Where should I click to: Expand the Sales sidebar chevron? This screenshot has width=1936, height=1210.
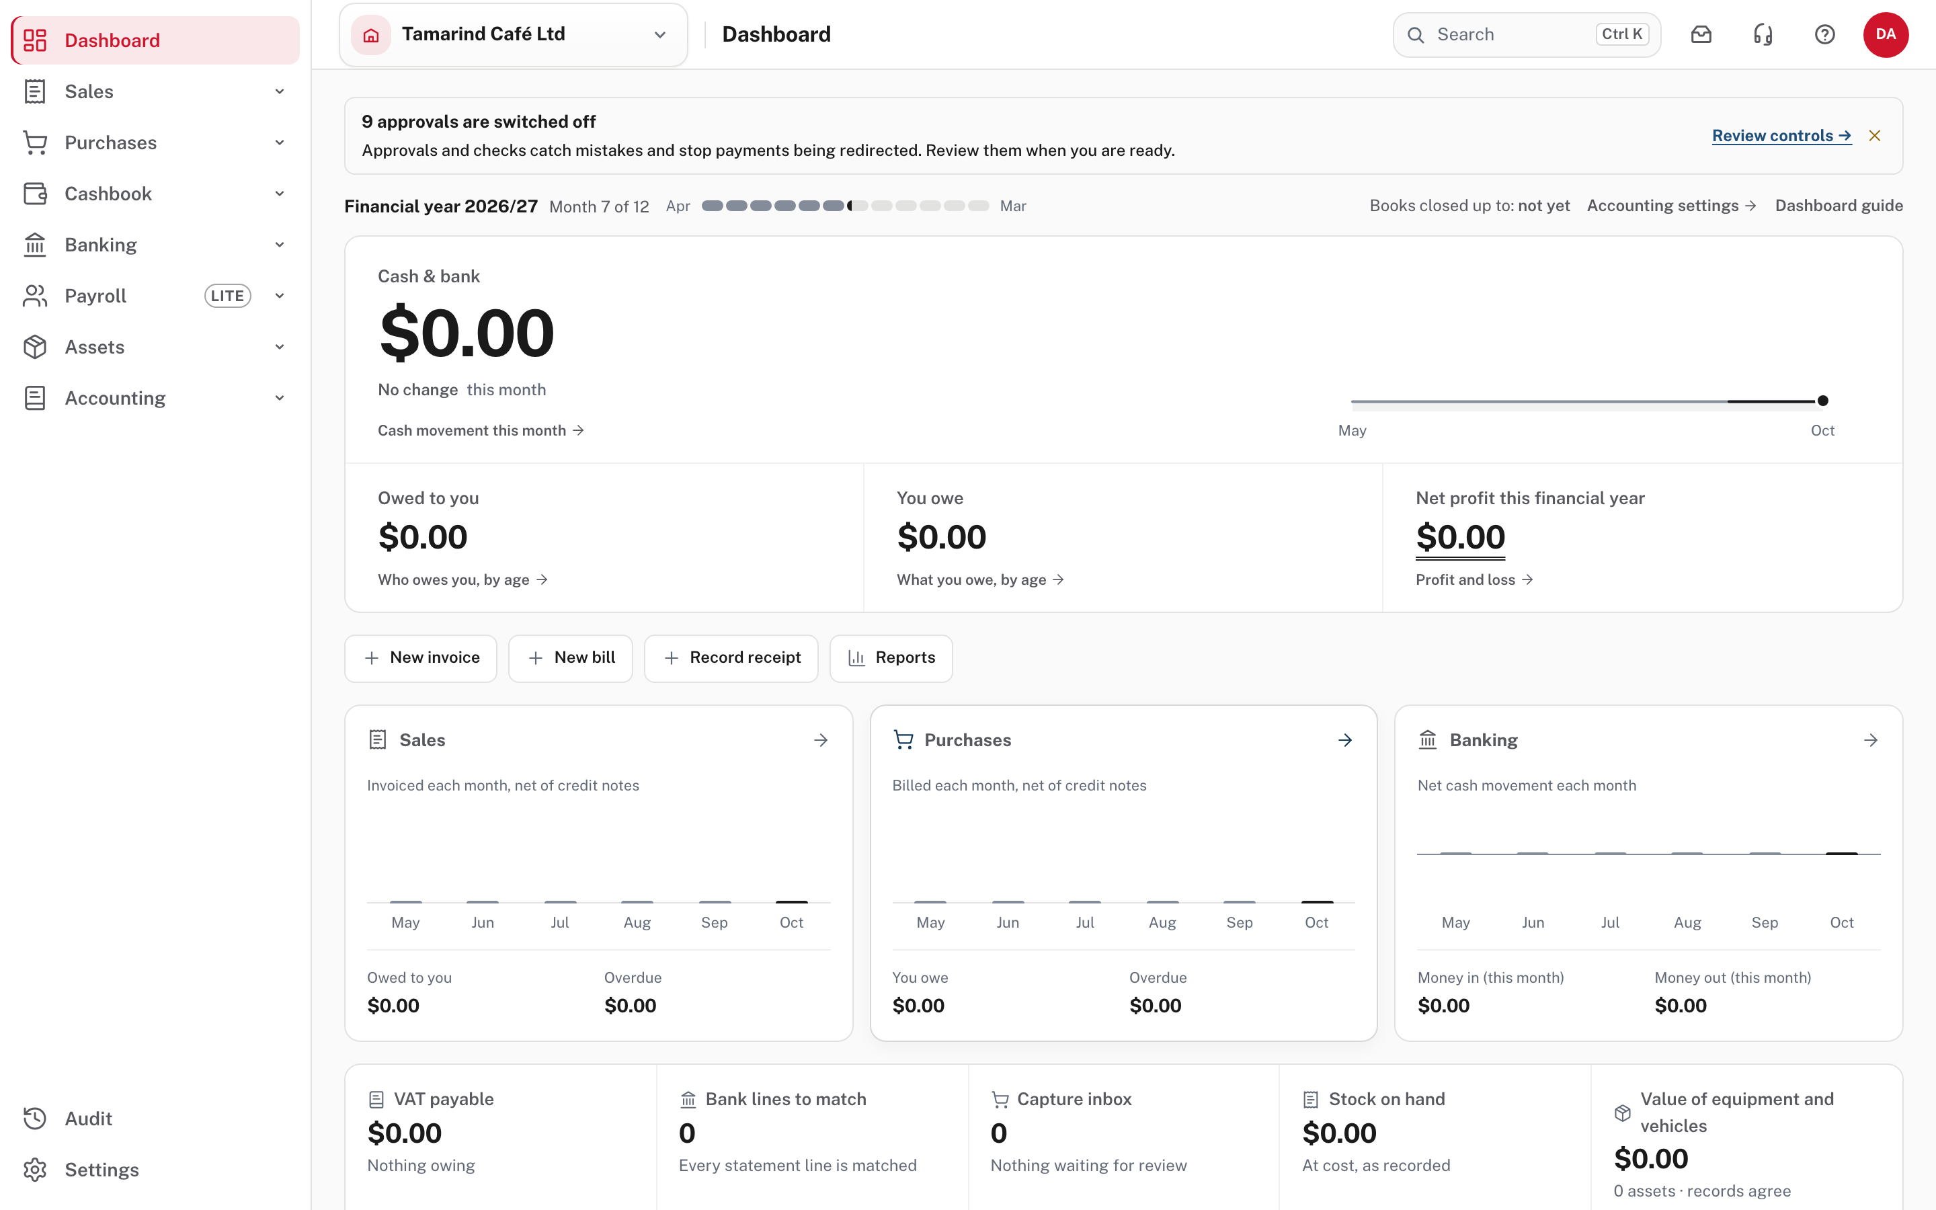tap(279, 91)
